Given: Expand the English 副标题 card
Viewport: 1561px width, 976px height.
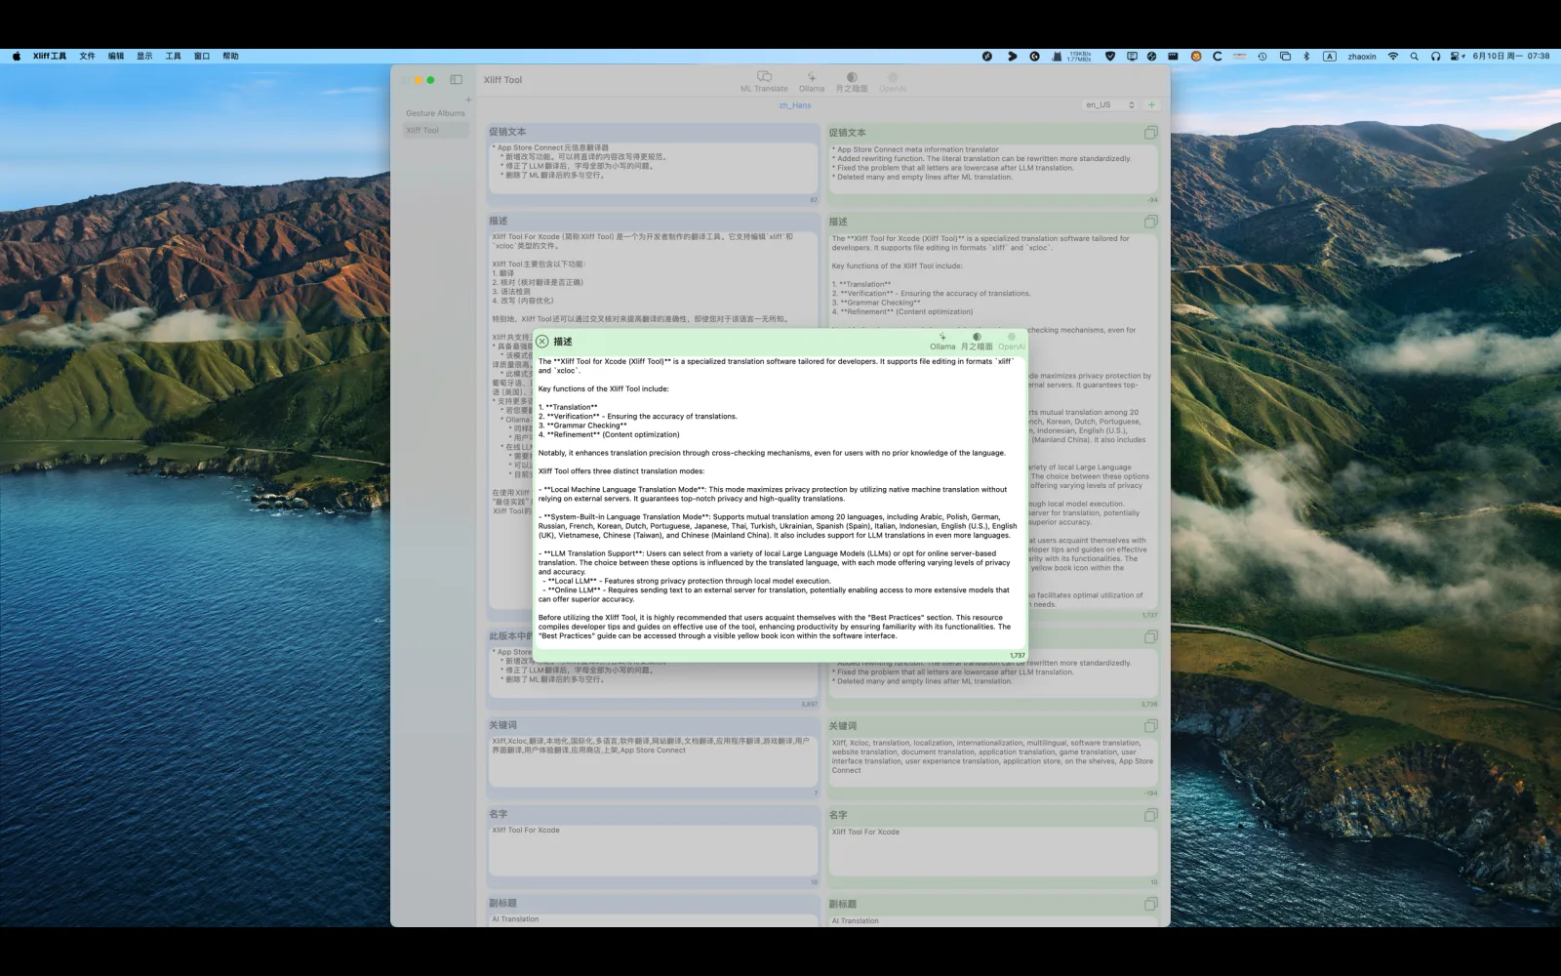Looking at the screenshot, I should pyautogui.click(x=1151, y=904).
